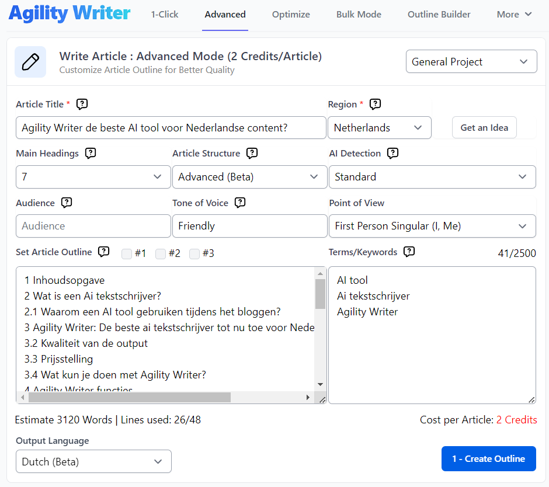Screen dimensions: 549x487
Task: Click the keywords textarea resize handle
Action: (x=531, y=400)
